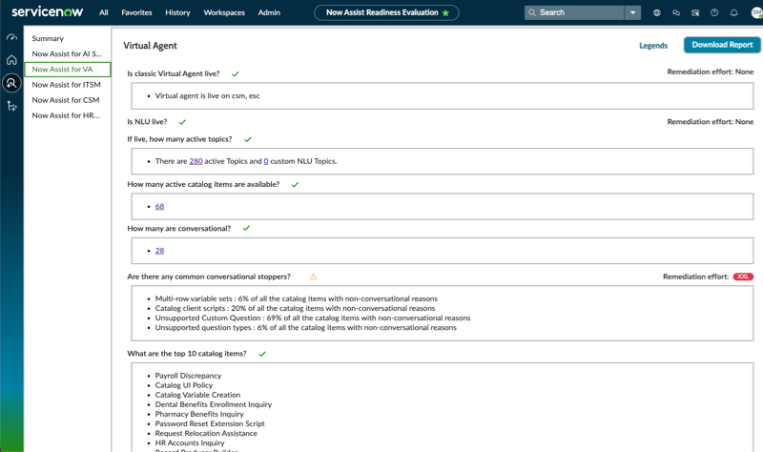Click the Now Assist Readiness Evaluation pill
Image resolution: width=763 pixels, height=452 pixels.
click(x=386, y=12)
